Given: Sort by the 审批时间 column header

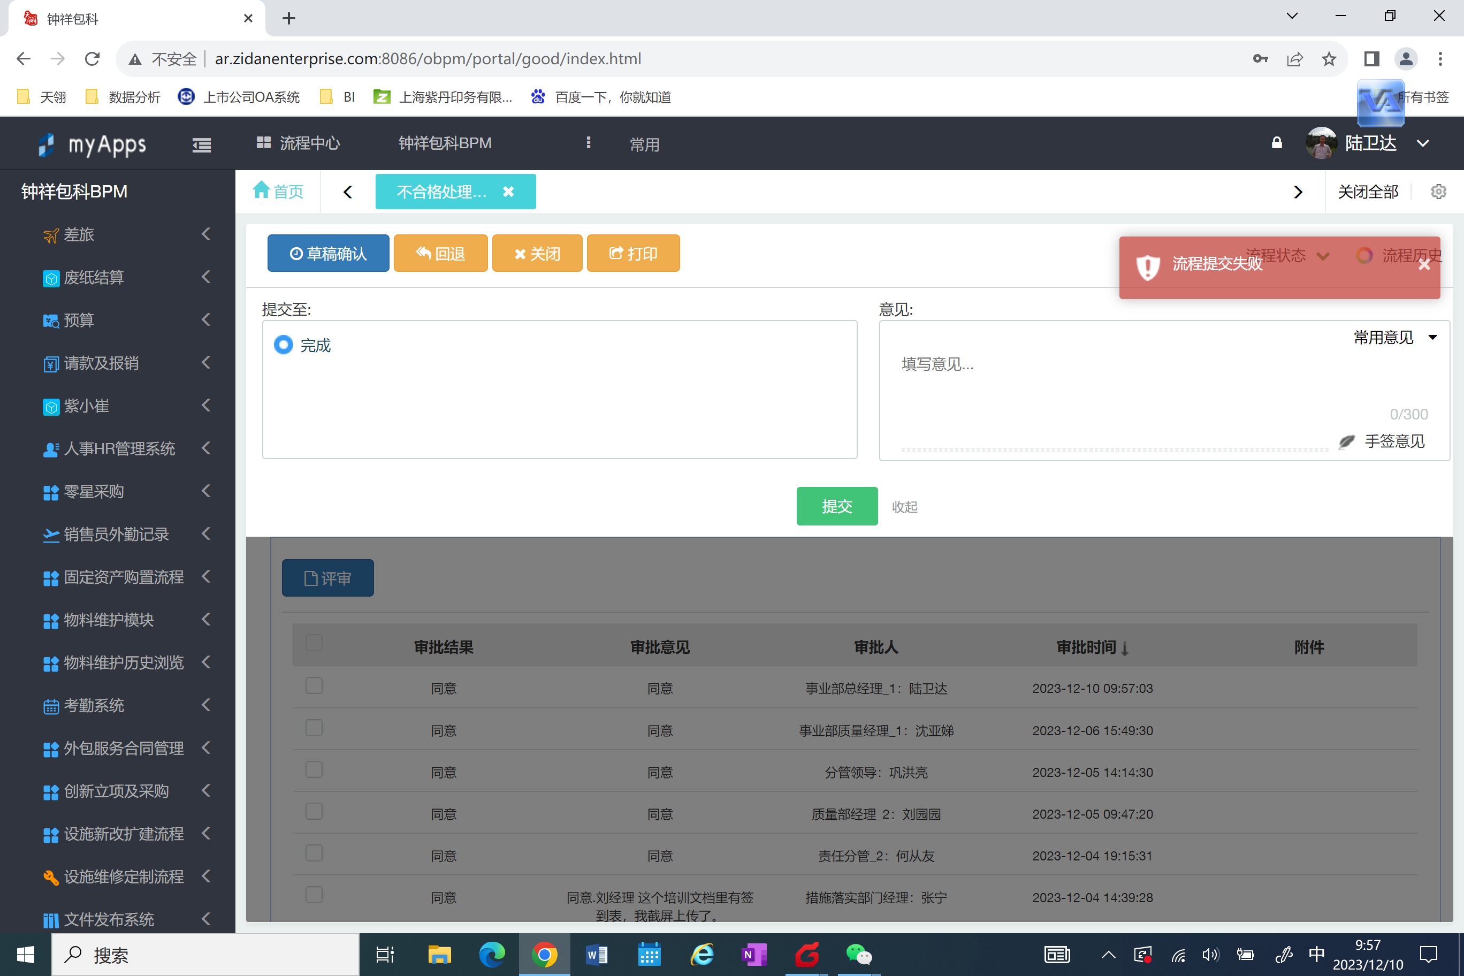Looking at the screenshot, I should 1093,647.
